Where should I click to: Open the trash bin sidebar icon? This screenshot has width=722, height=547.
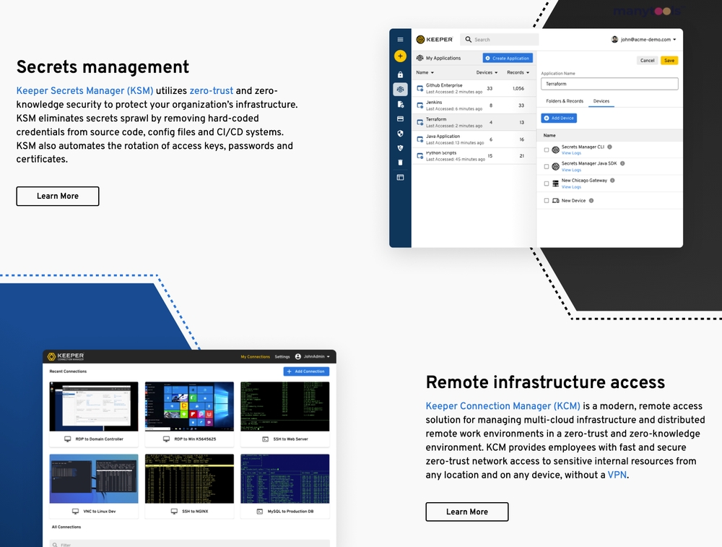coord(400,162)
